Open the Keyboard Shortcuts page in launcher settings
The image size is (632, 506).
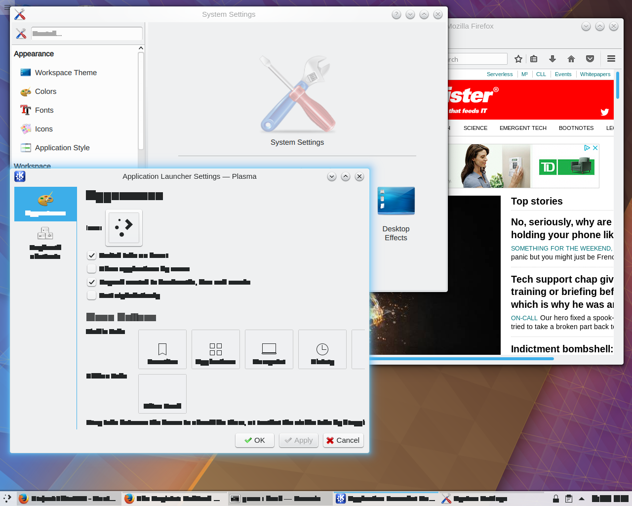(x=45, y=243)
